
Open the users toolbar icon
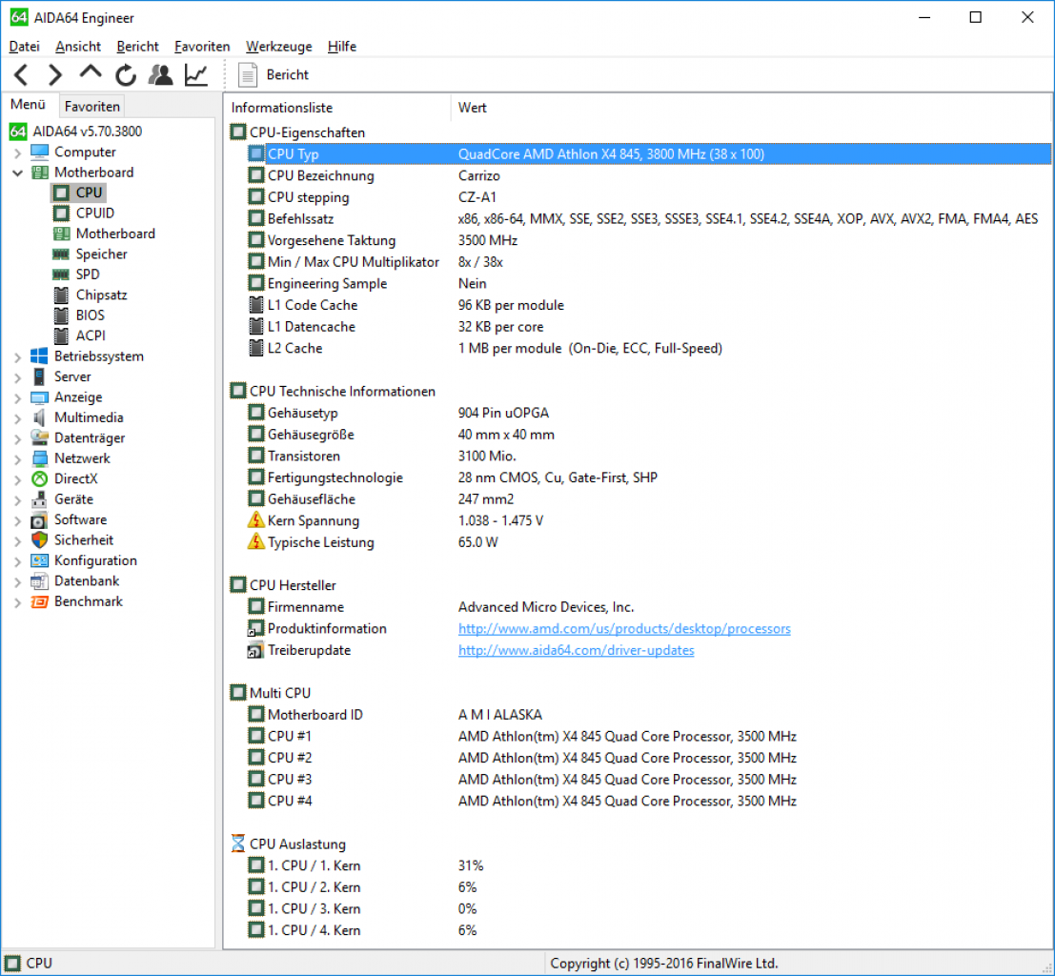160,74
